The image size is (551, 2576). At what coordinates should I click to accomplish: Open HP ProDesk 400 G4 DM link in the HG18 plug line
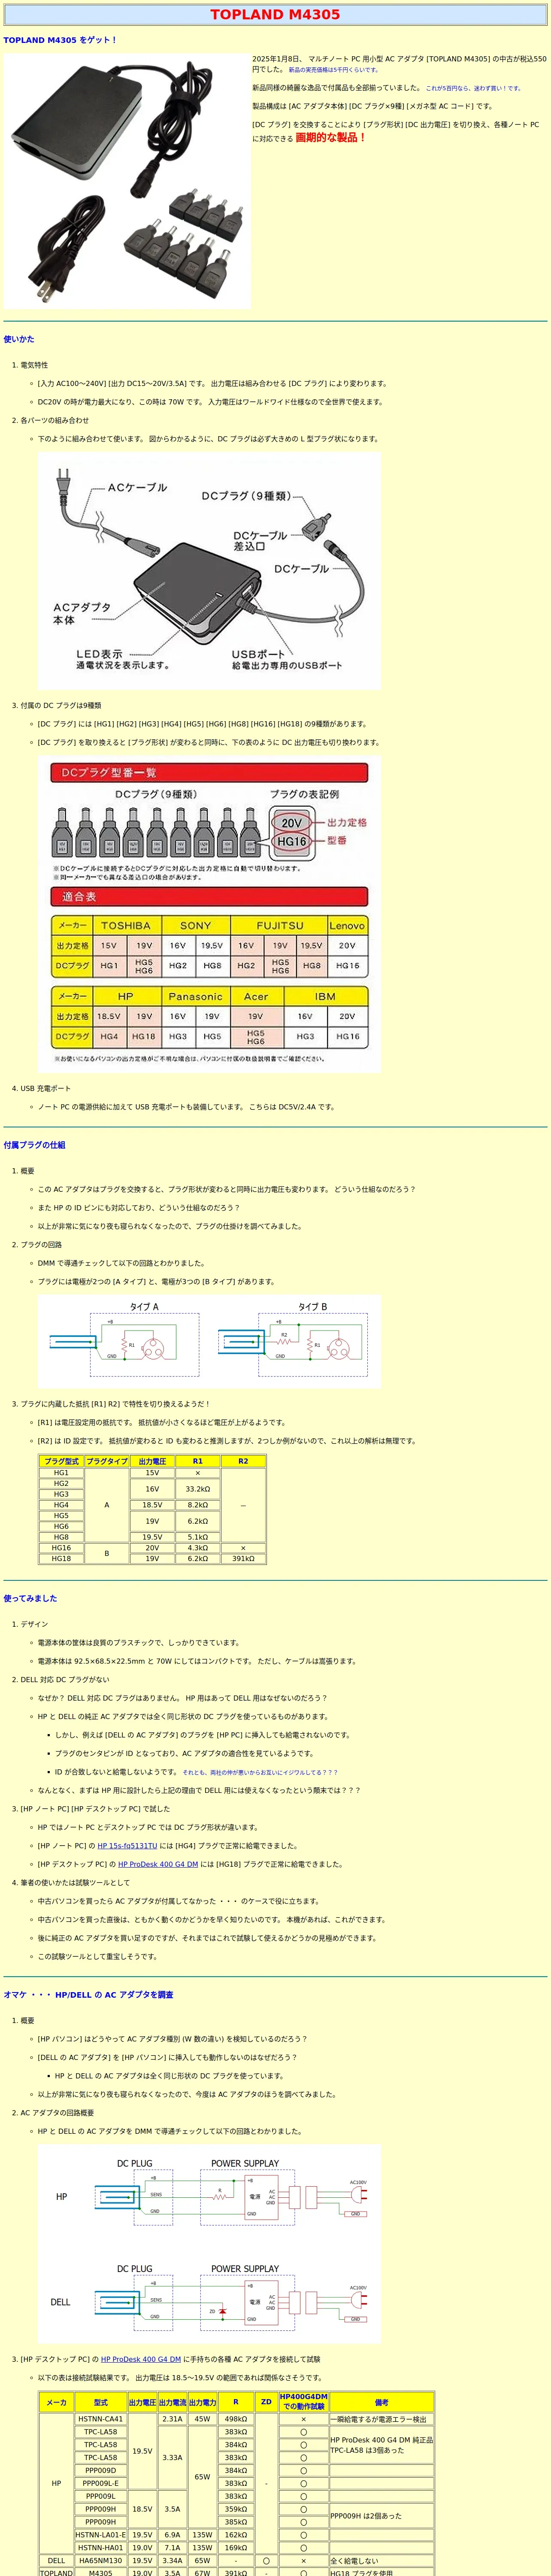point(158,1864)
